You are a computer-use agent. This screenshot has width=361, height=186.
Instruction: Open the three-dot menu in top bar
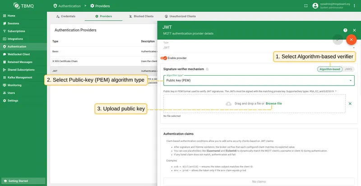pyautogui.click(x=354, y=6)
